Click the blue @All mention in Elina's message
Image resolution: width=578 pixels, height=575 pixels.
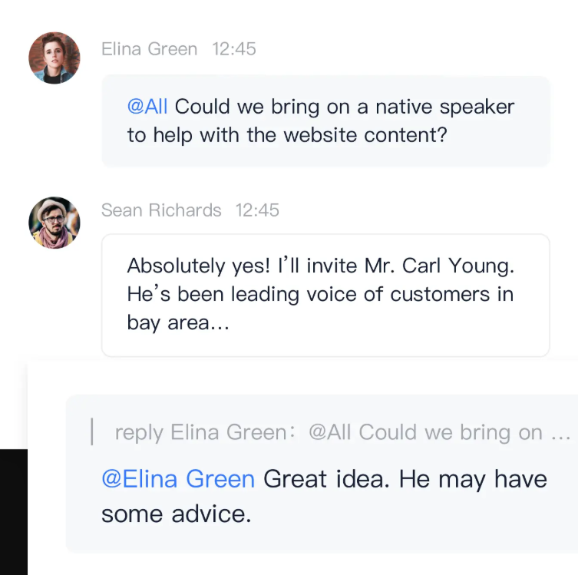tap(147, 107)
